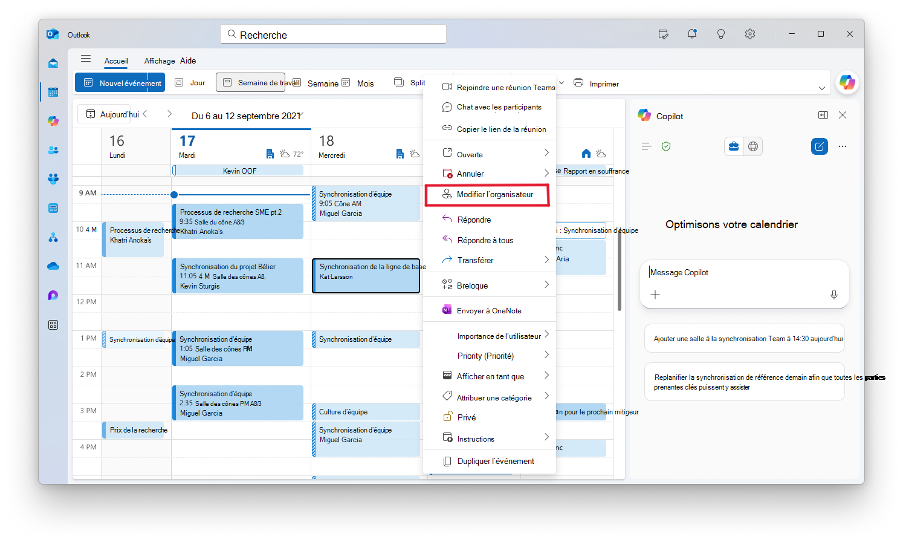Toggle the hamburger navigation pane button
903x542 pixels.
pyautogui.click(x=86, y=59)
